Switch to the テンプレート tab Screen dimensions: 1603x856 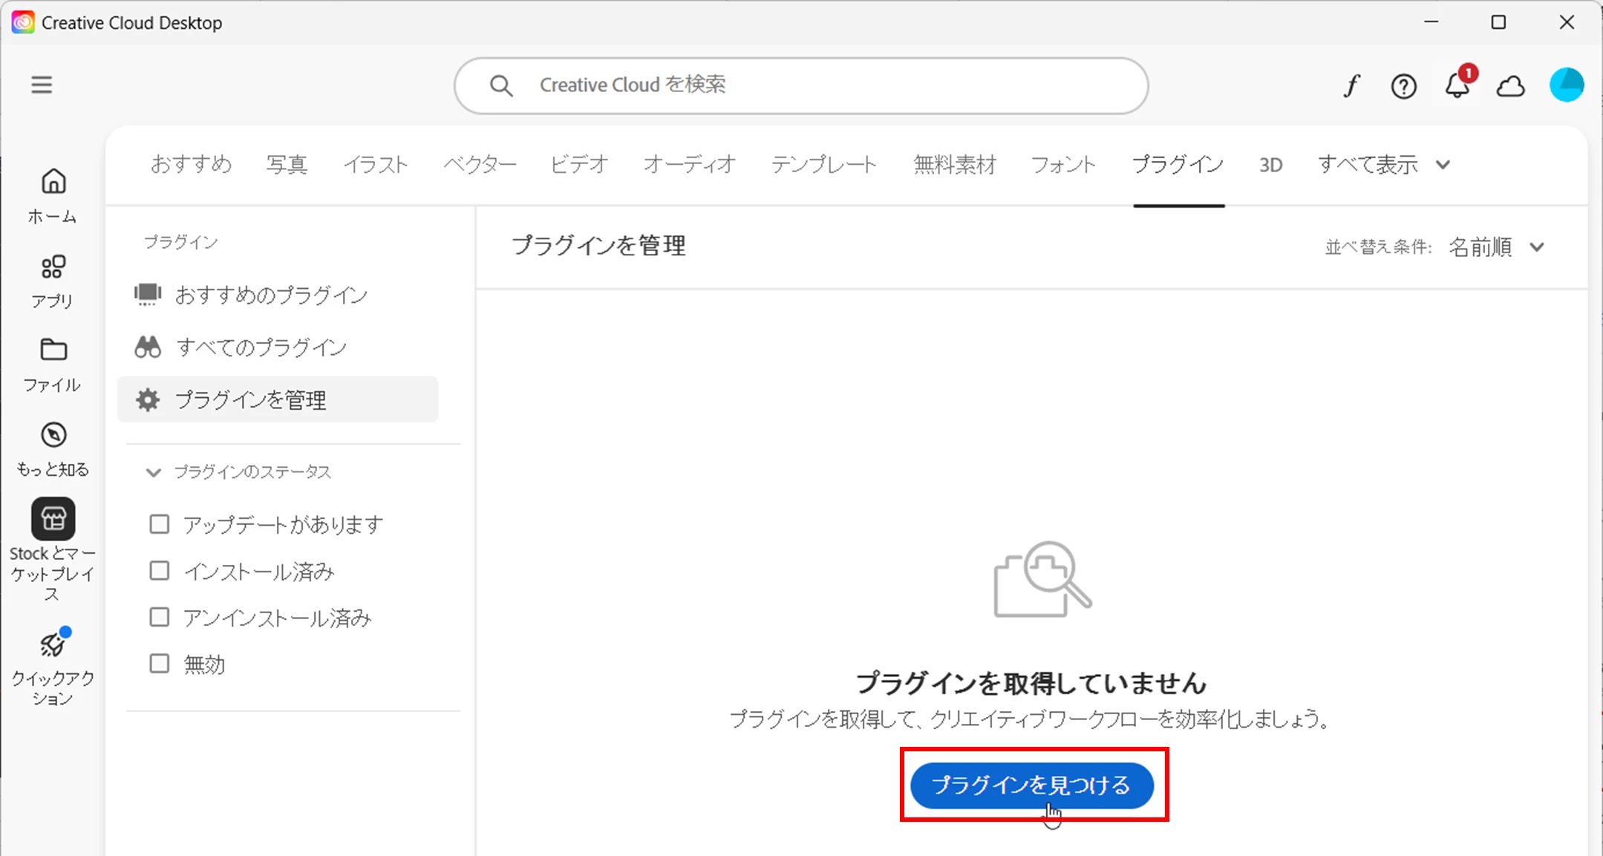point(823,164)
